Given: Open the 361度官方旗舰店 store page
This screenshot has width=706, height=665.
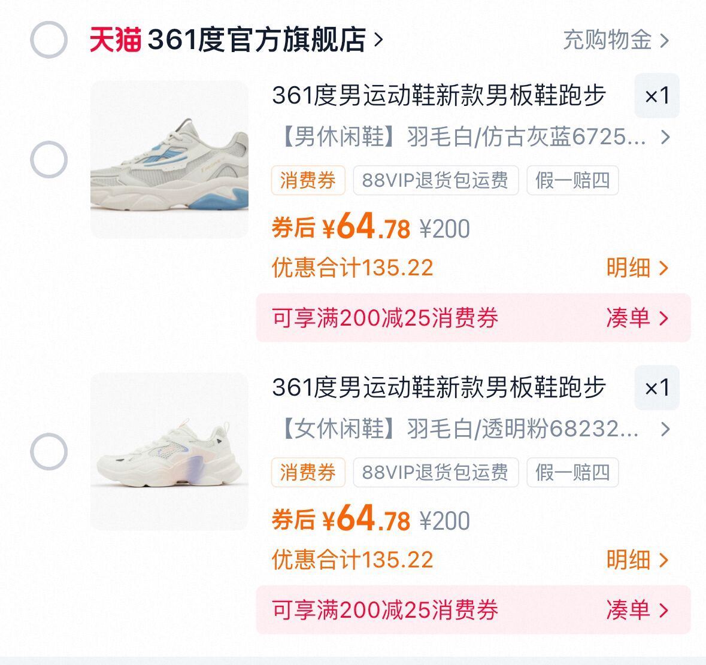Looking at the screenshot, I should 263,40.
